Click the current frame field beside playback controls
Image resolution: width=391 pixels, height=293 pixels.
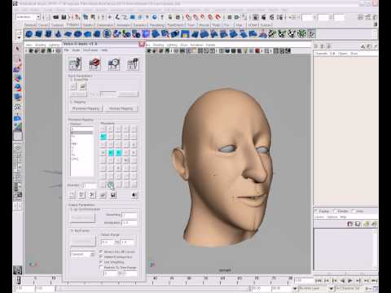click(x=304, y=280)
